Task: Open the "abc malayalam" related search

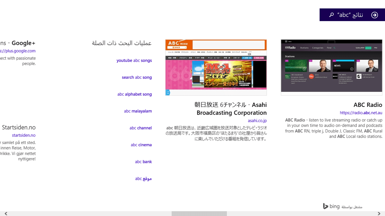Action: (x=138, y=111)
